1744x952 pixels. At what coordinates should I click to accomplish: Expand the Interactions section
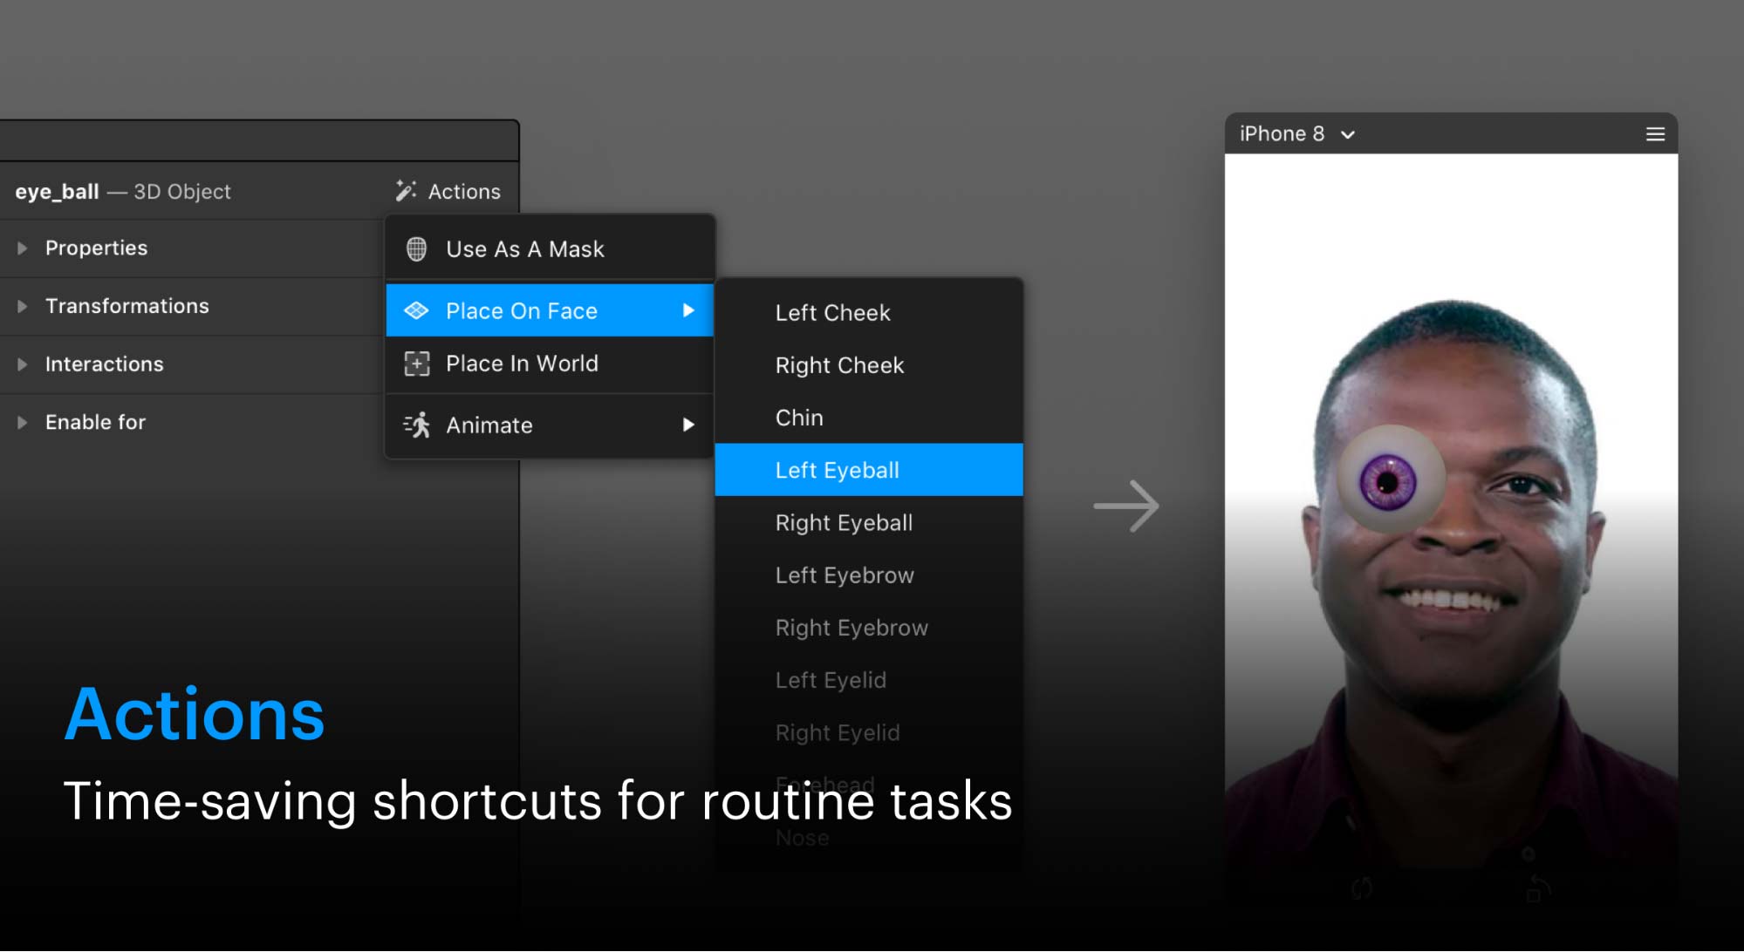23,364
